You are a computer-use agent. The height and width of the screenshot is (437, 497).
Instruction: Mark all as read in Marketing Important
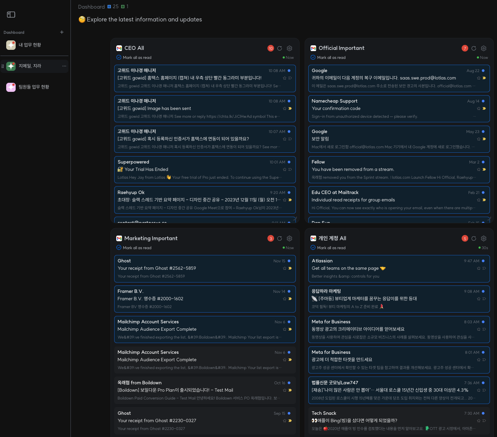pyautogui.click(x=134, y=248)
